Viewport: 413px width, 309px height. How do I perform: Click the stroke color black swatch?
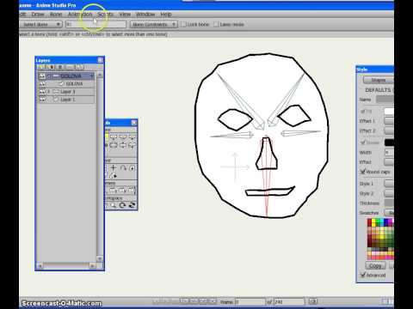tap(389, 142)
